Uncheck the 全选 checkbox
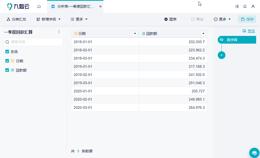This screenshot has height=158, width=260. (7, 52)
